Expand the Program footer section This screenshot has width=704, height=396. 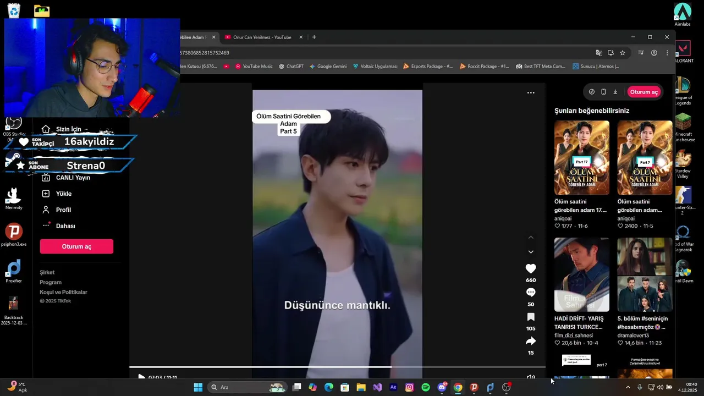[51, 282]
